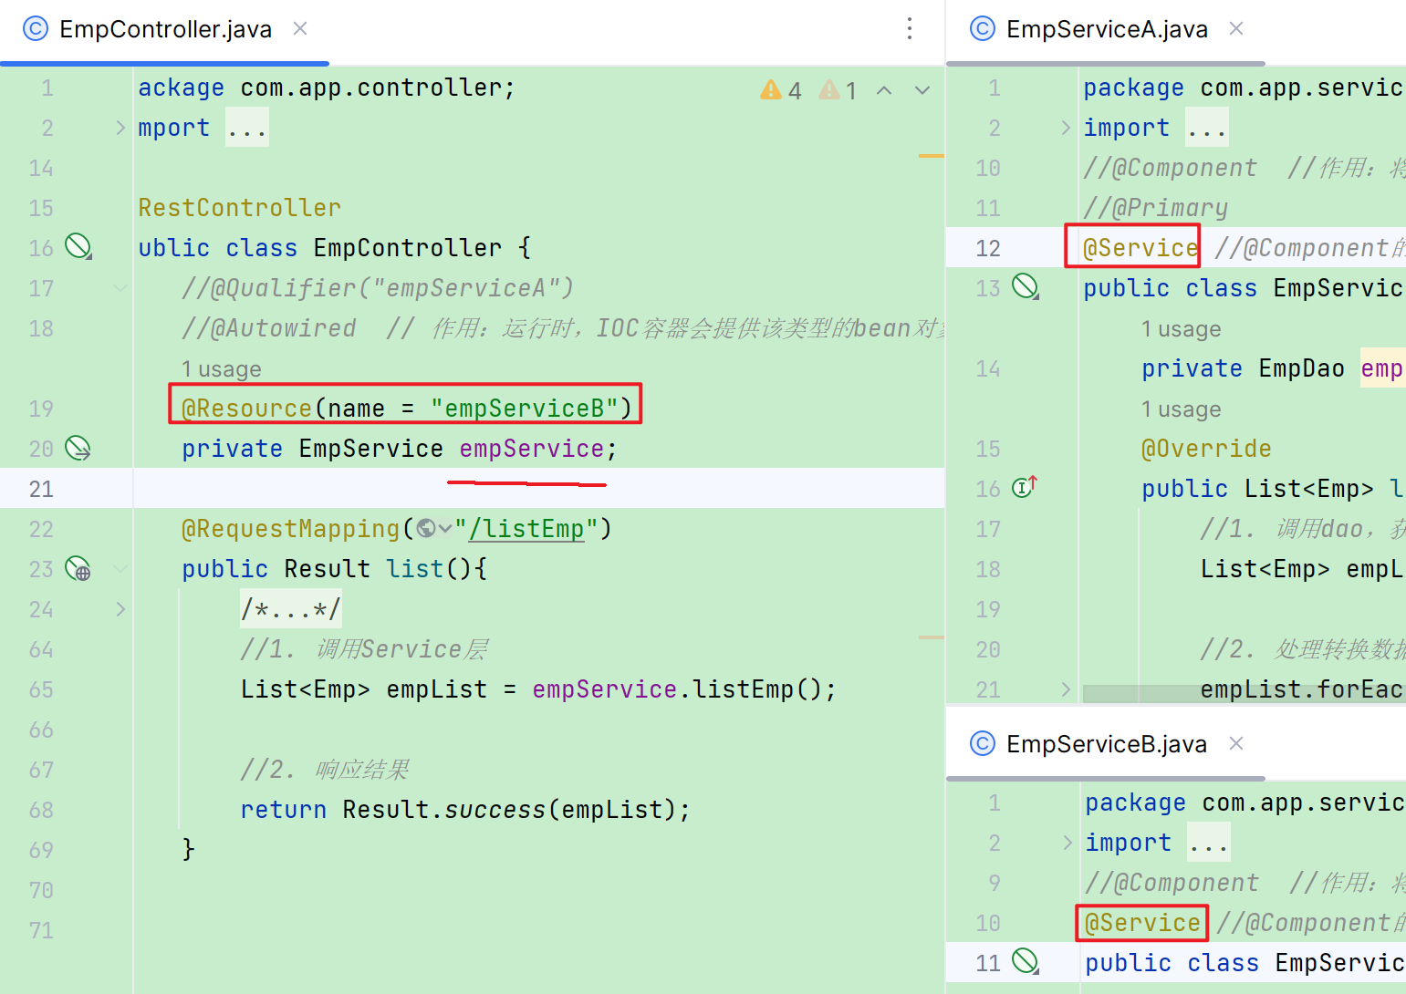Click the commented //@Primary line in EmpServiceA
This screenshot has width=1406, height=994.
coord(1155,208)
